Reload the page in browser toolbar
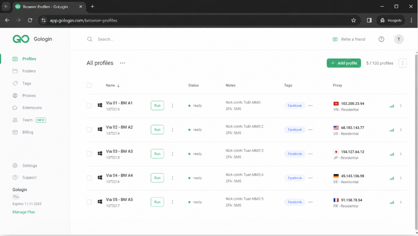Image resolution: width=418 pixels, height=236 pixels. pos(30,20)
